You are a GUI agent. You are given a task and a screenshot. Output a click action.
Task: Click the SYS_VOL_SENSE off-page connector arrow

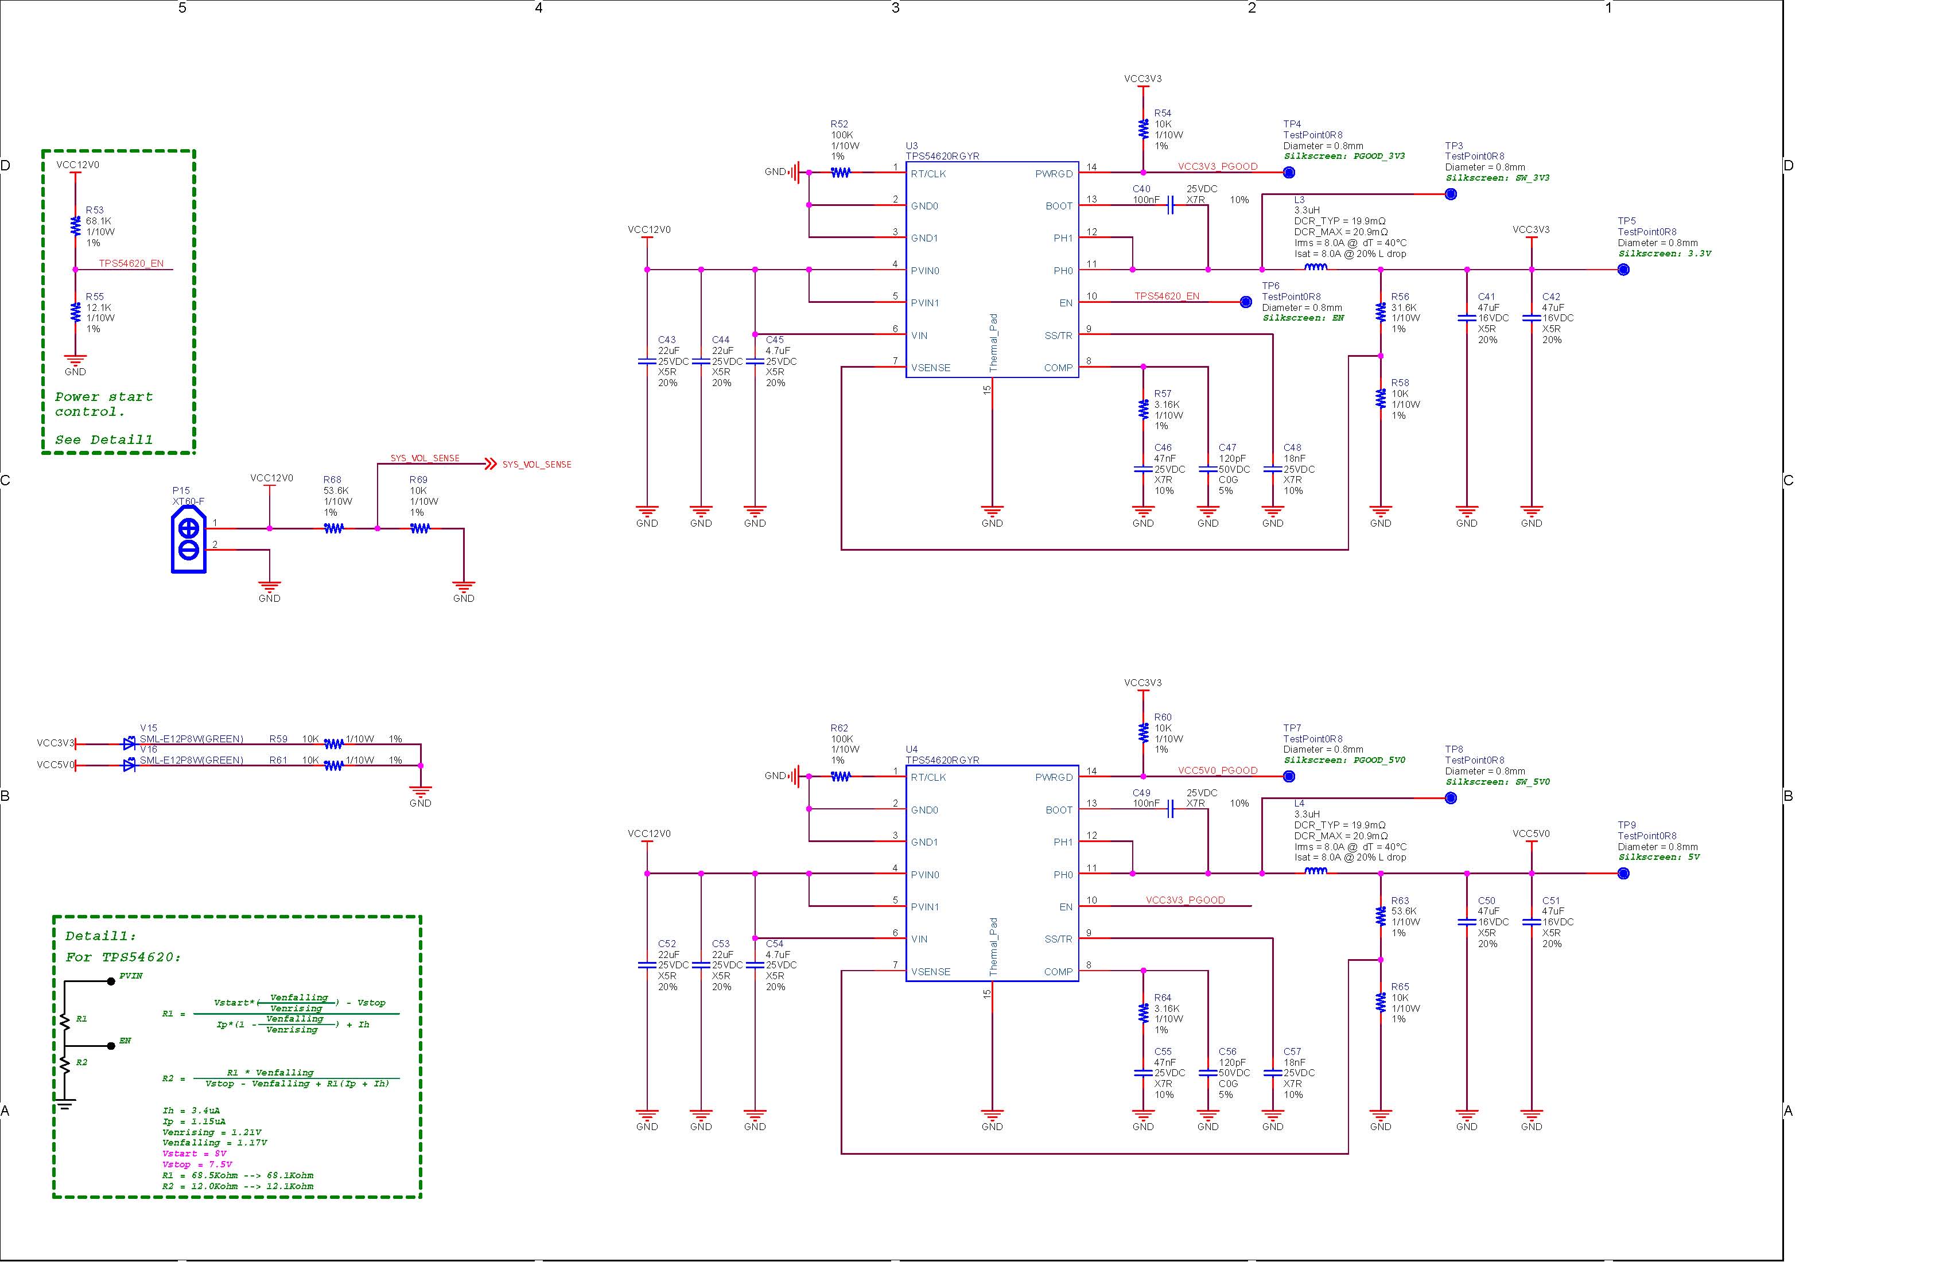coord(490,464)
